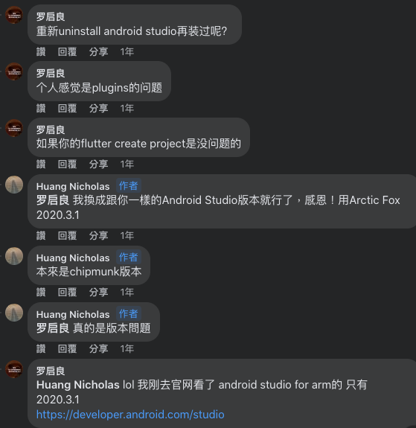
Task: Open Huang Nicholas's profile name on the chipmunk comment
Action: click(x=73, y=258)
